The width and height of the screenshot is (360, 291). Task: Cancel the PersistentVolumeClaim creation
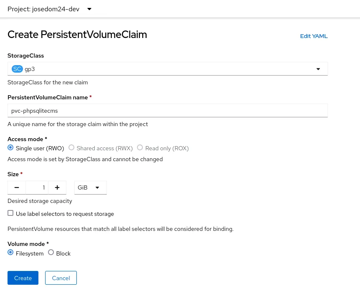(x=61, y=278)
